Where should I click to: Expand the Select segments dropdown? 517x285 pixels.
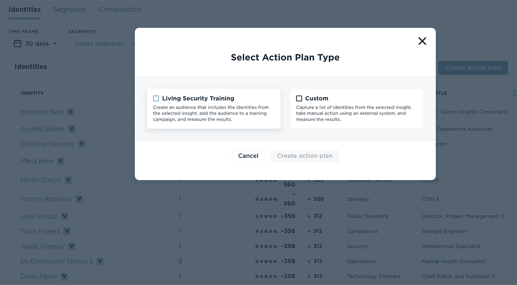[x=103, y=43]
